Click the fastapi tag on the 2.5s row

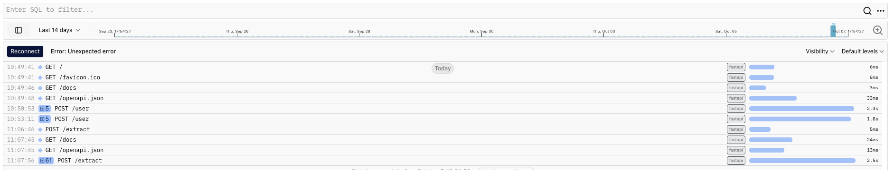coord(736,161)
